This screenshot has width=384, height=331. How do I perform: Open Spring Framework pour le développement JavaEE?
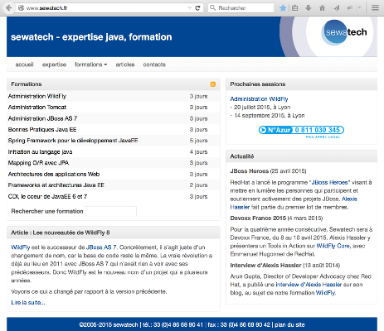pos(114,141)
